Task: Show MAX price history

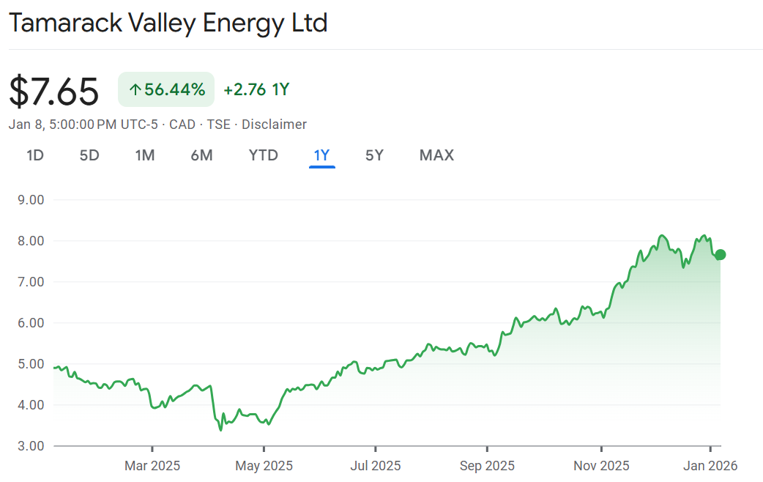Action: (x=436, y=155)
